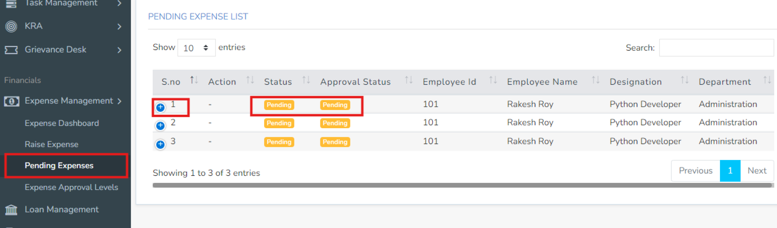Expand the KRA menu chevron
This screenshot has height=228, width=777.
[x=119, y=27]
